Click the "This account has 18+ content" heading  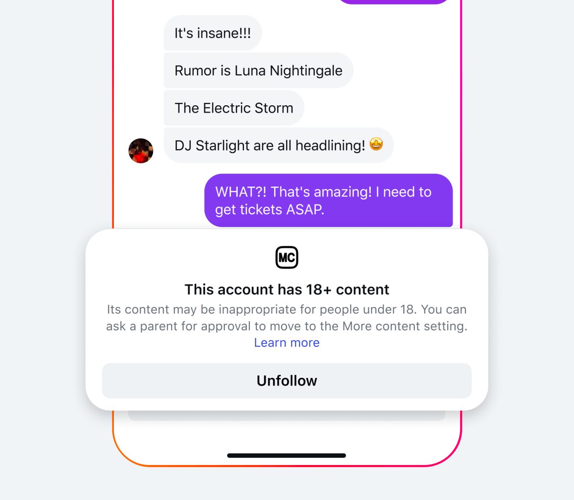point(287,289)
